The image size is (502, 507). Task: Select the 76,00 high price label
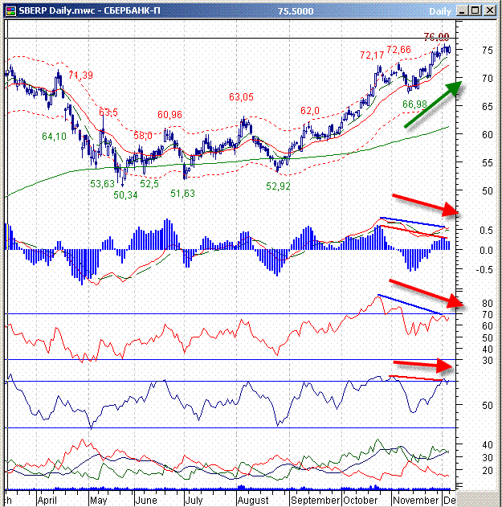436,37
